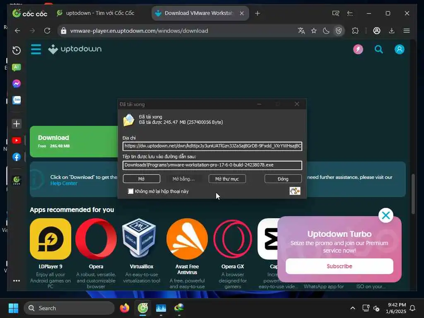Image resolution: width=424 pixels, height=318 pixels.
Task: Open sidebar history icon
Action: point(17,50)
